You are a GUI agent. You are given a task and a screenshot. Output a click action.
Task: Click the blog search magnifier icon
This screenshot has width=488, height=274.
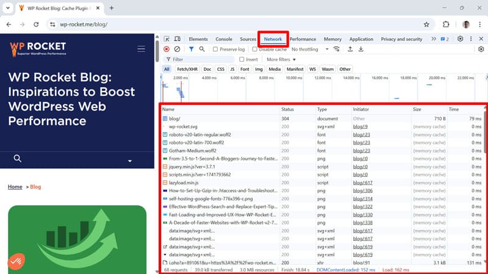[18, 159]
